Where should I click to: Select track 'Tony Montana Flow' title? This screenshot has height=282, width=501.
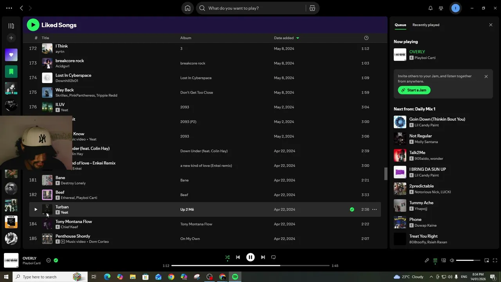pyautogui.click(x=74, y=222)
